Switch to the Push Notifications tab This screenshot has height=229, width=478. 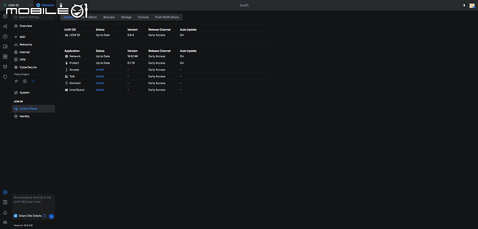(167, 17)
